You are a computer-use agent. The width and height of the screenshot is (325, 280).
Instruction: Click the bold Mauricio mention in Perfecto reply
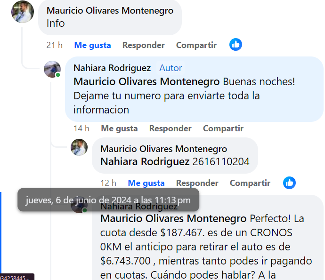click(173, 218)
